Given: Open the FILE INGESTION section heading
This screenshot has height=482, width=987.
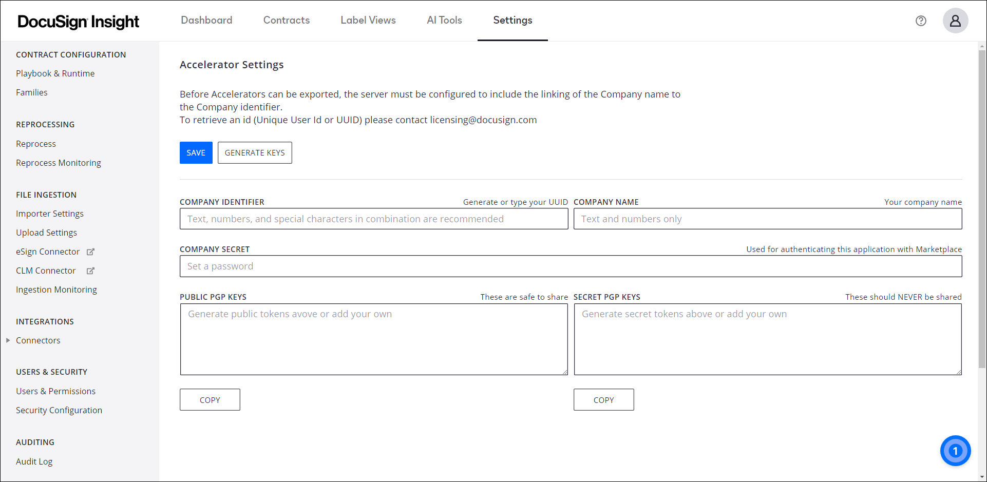Looking at the screenshot, I should (46, 195).
